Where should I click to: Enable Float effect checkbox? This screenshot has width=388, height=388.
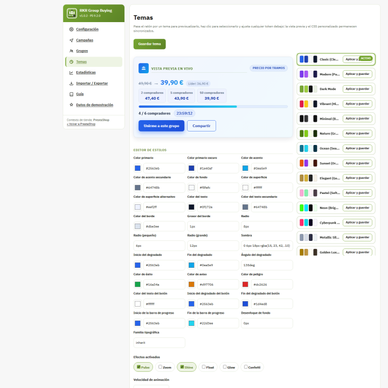203,367
